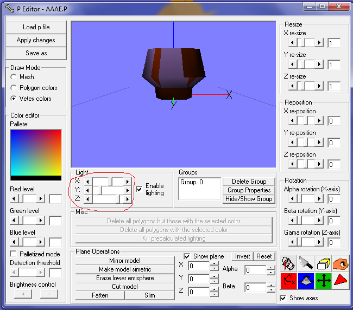Click the plane X coordinate field
Screen dimensions: 353x310
tap(199, 266)
